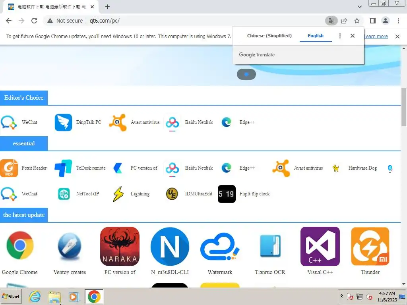The width and height of the screenshot is (407, 305).
Task: Open translate options three-dot menu
Action: click(340, 36)
